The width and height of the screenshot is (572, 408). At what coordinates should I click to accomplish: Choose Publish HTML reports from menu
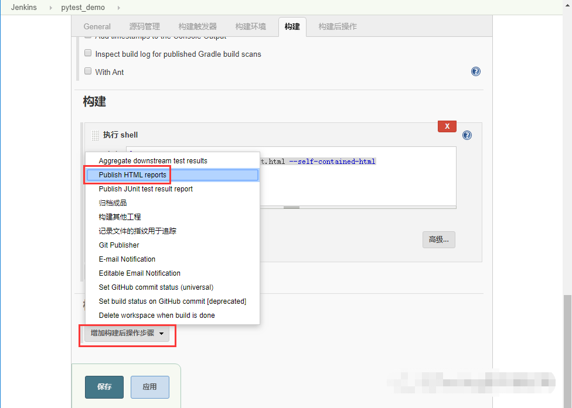pos(172,175)
